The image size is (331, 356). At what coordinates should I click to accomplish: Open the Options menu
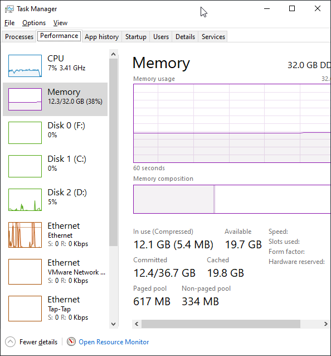(34, 23)
